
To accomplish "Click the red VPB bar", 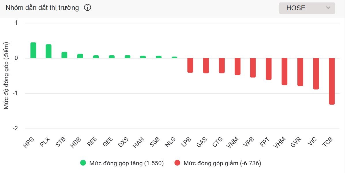I will click(253, 68).
